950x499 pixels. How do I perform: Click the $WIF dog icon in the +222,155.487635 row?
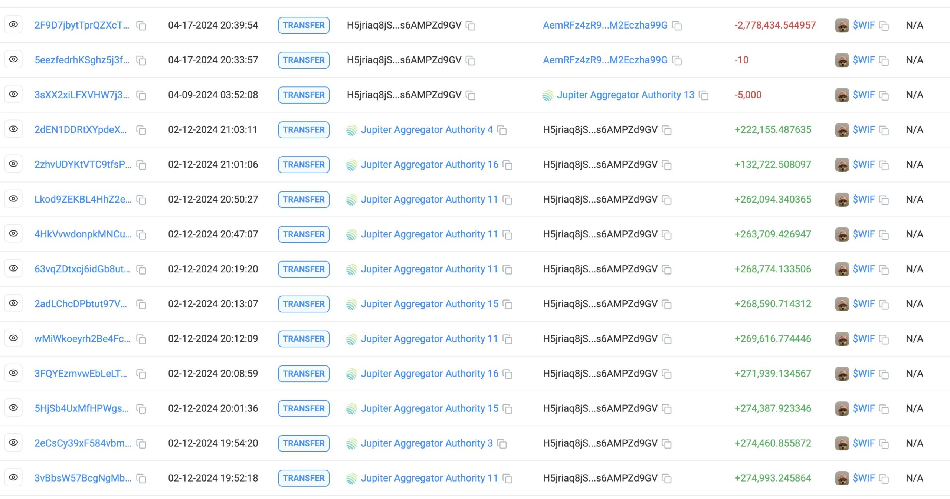click(842, 130)
